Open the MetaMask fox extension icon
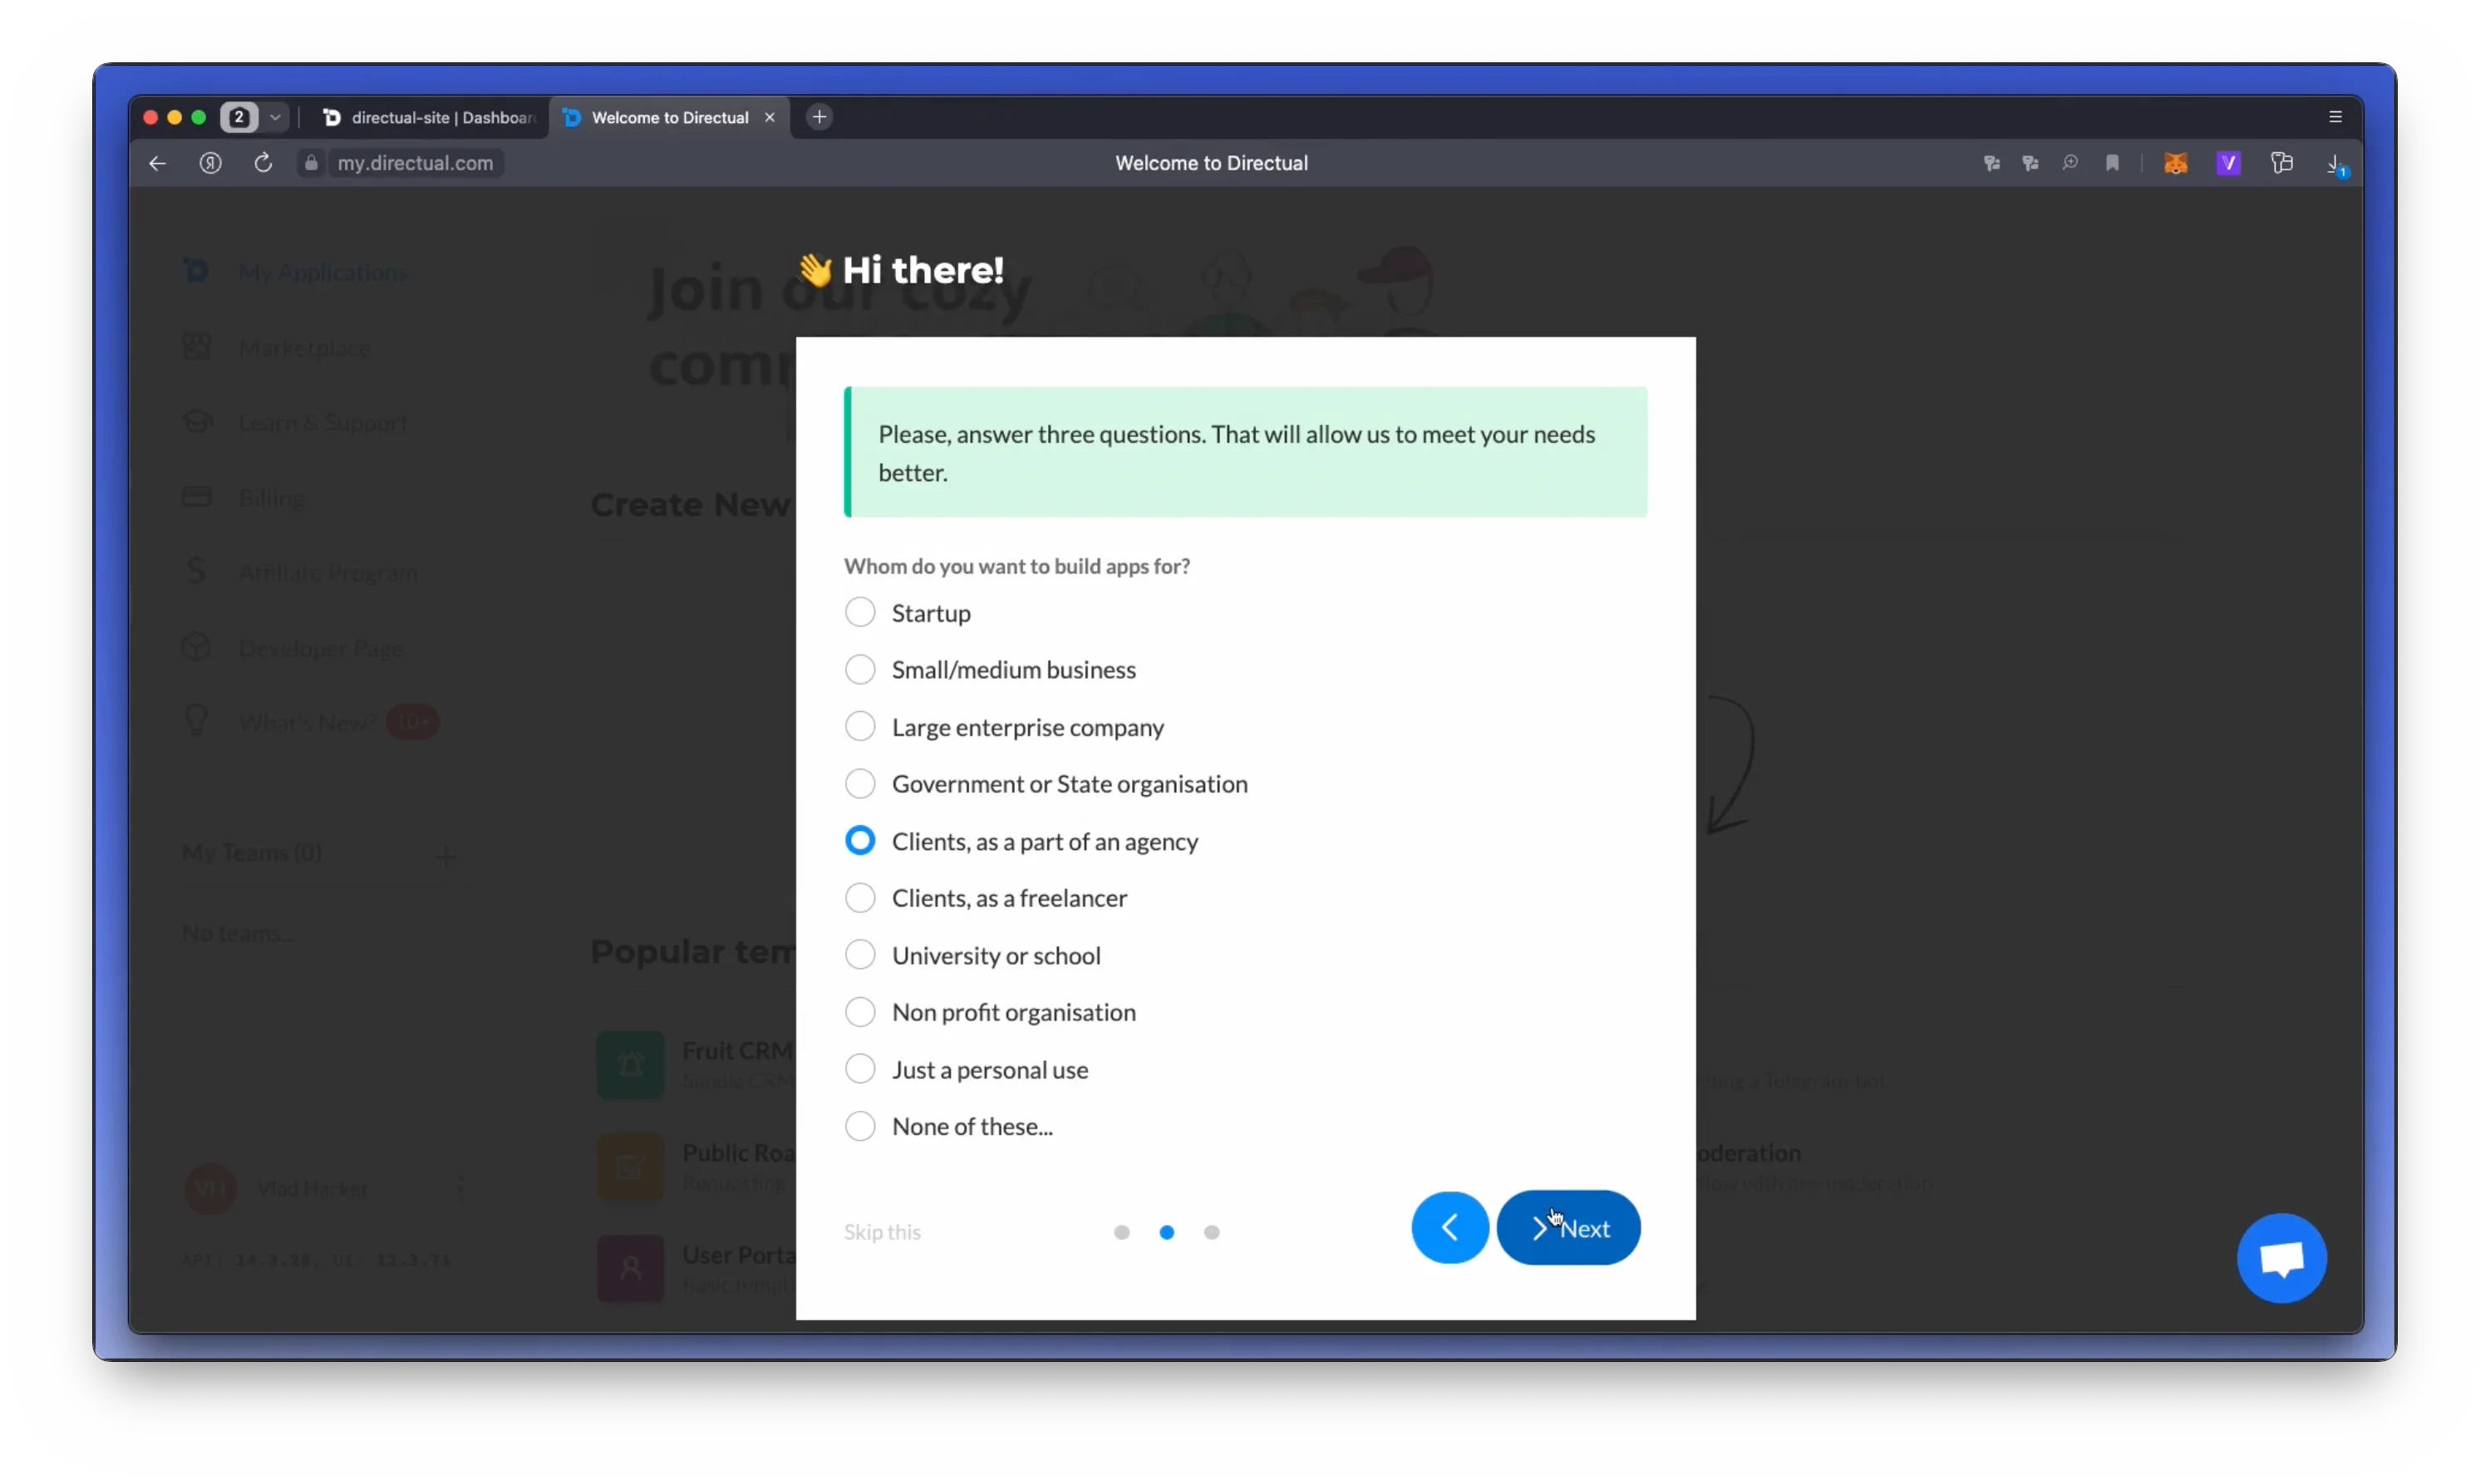Viewport: 2490px width, 1484px height. tap(2175, 163)
